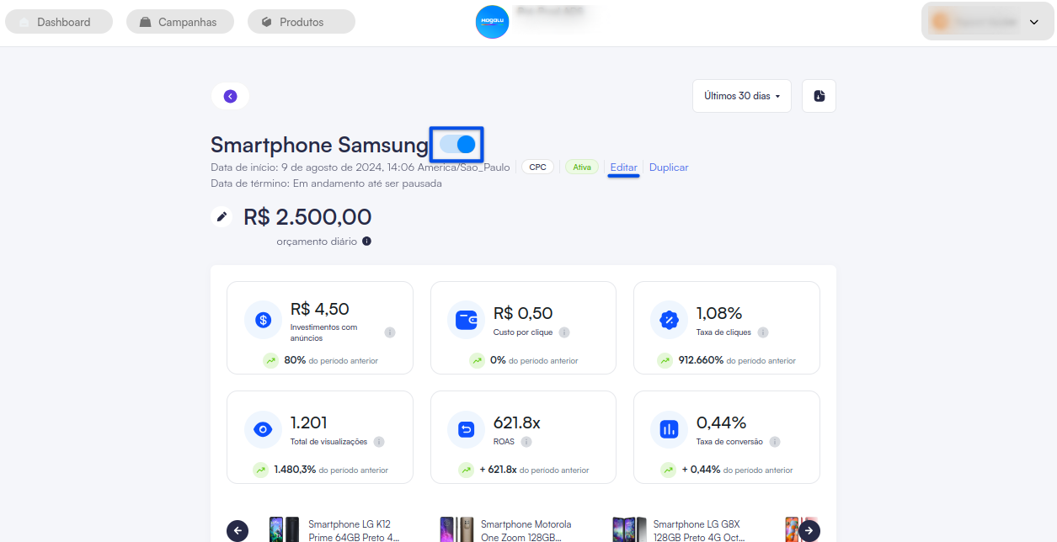Click the wallet Custo por clique icon
This screenshot has width=1057, height=542.
467,320
